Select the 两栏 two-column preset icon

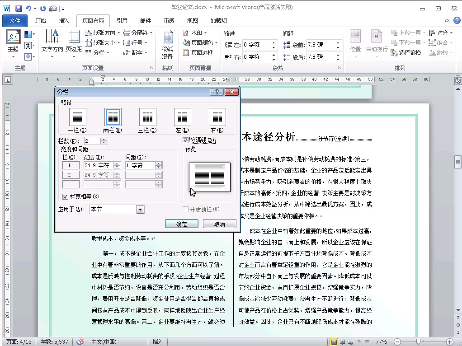(x=113, y=117)
